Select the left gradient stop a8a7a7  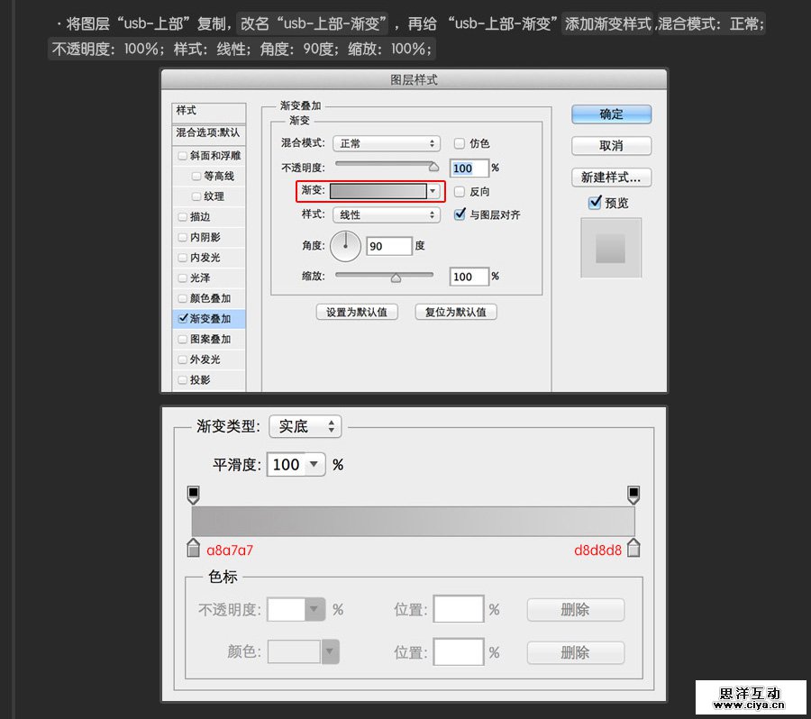(x=194, y=548)
